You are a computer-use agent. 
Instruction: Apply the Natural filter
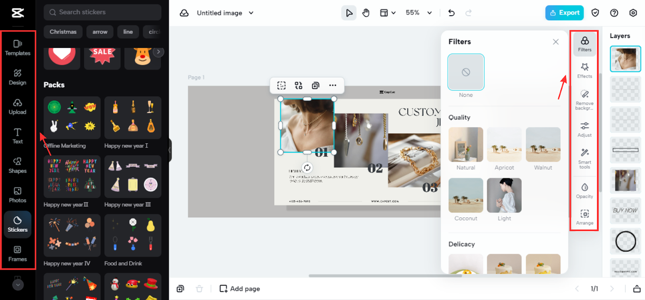(466, 145)
